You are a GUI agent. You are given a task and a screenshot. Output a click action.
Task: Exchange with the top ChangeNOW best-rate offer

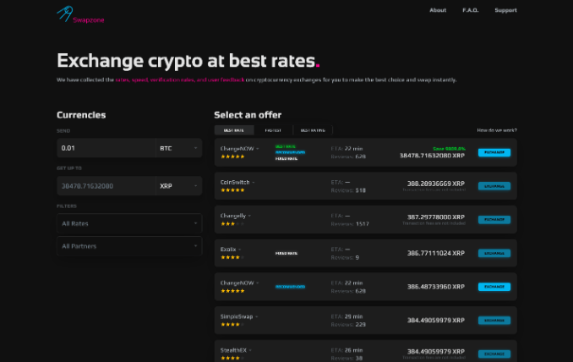click(494, 152)
